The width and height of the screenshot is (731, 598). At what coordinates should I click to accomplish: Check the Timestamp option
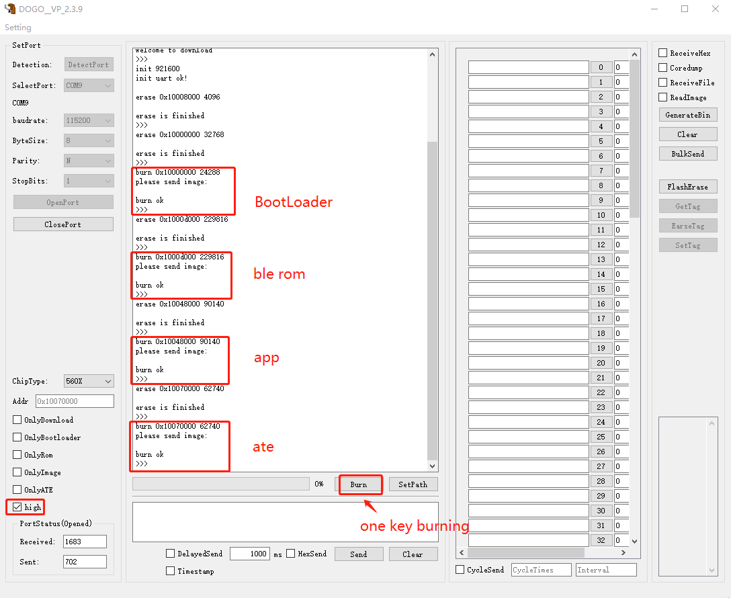click(170, 570)
